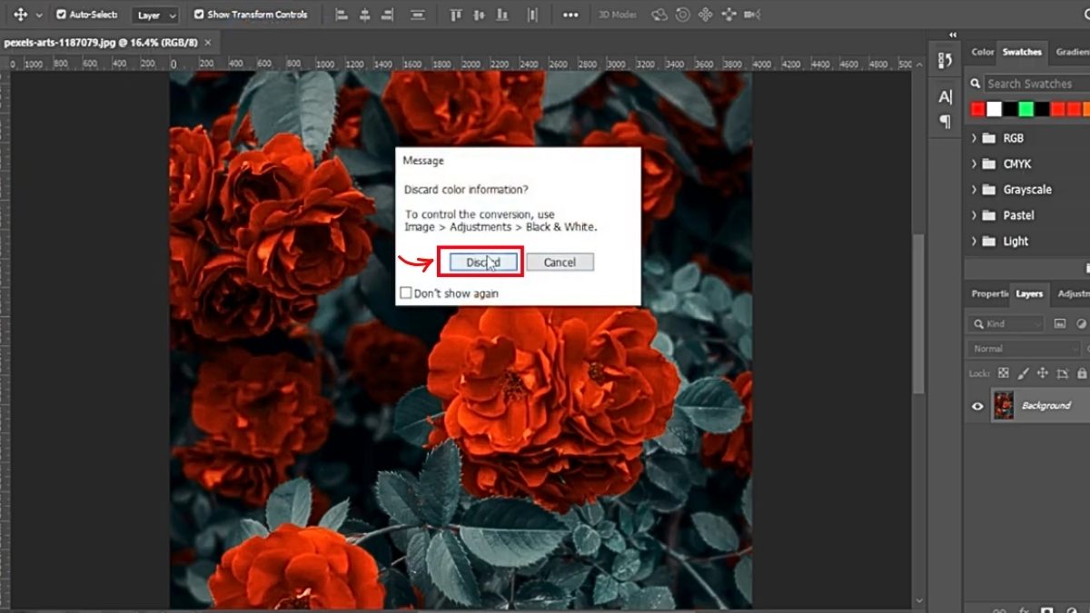Pick the white recent swatch

tap(995, 109)
